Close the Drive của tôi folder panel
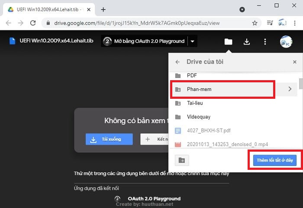The height and width of the screenshot is (208, 303). [x=295, y=62]
